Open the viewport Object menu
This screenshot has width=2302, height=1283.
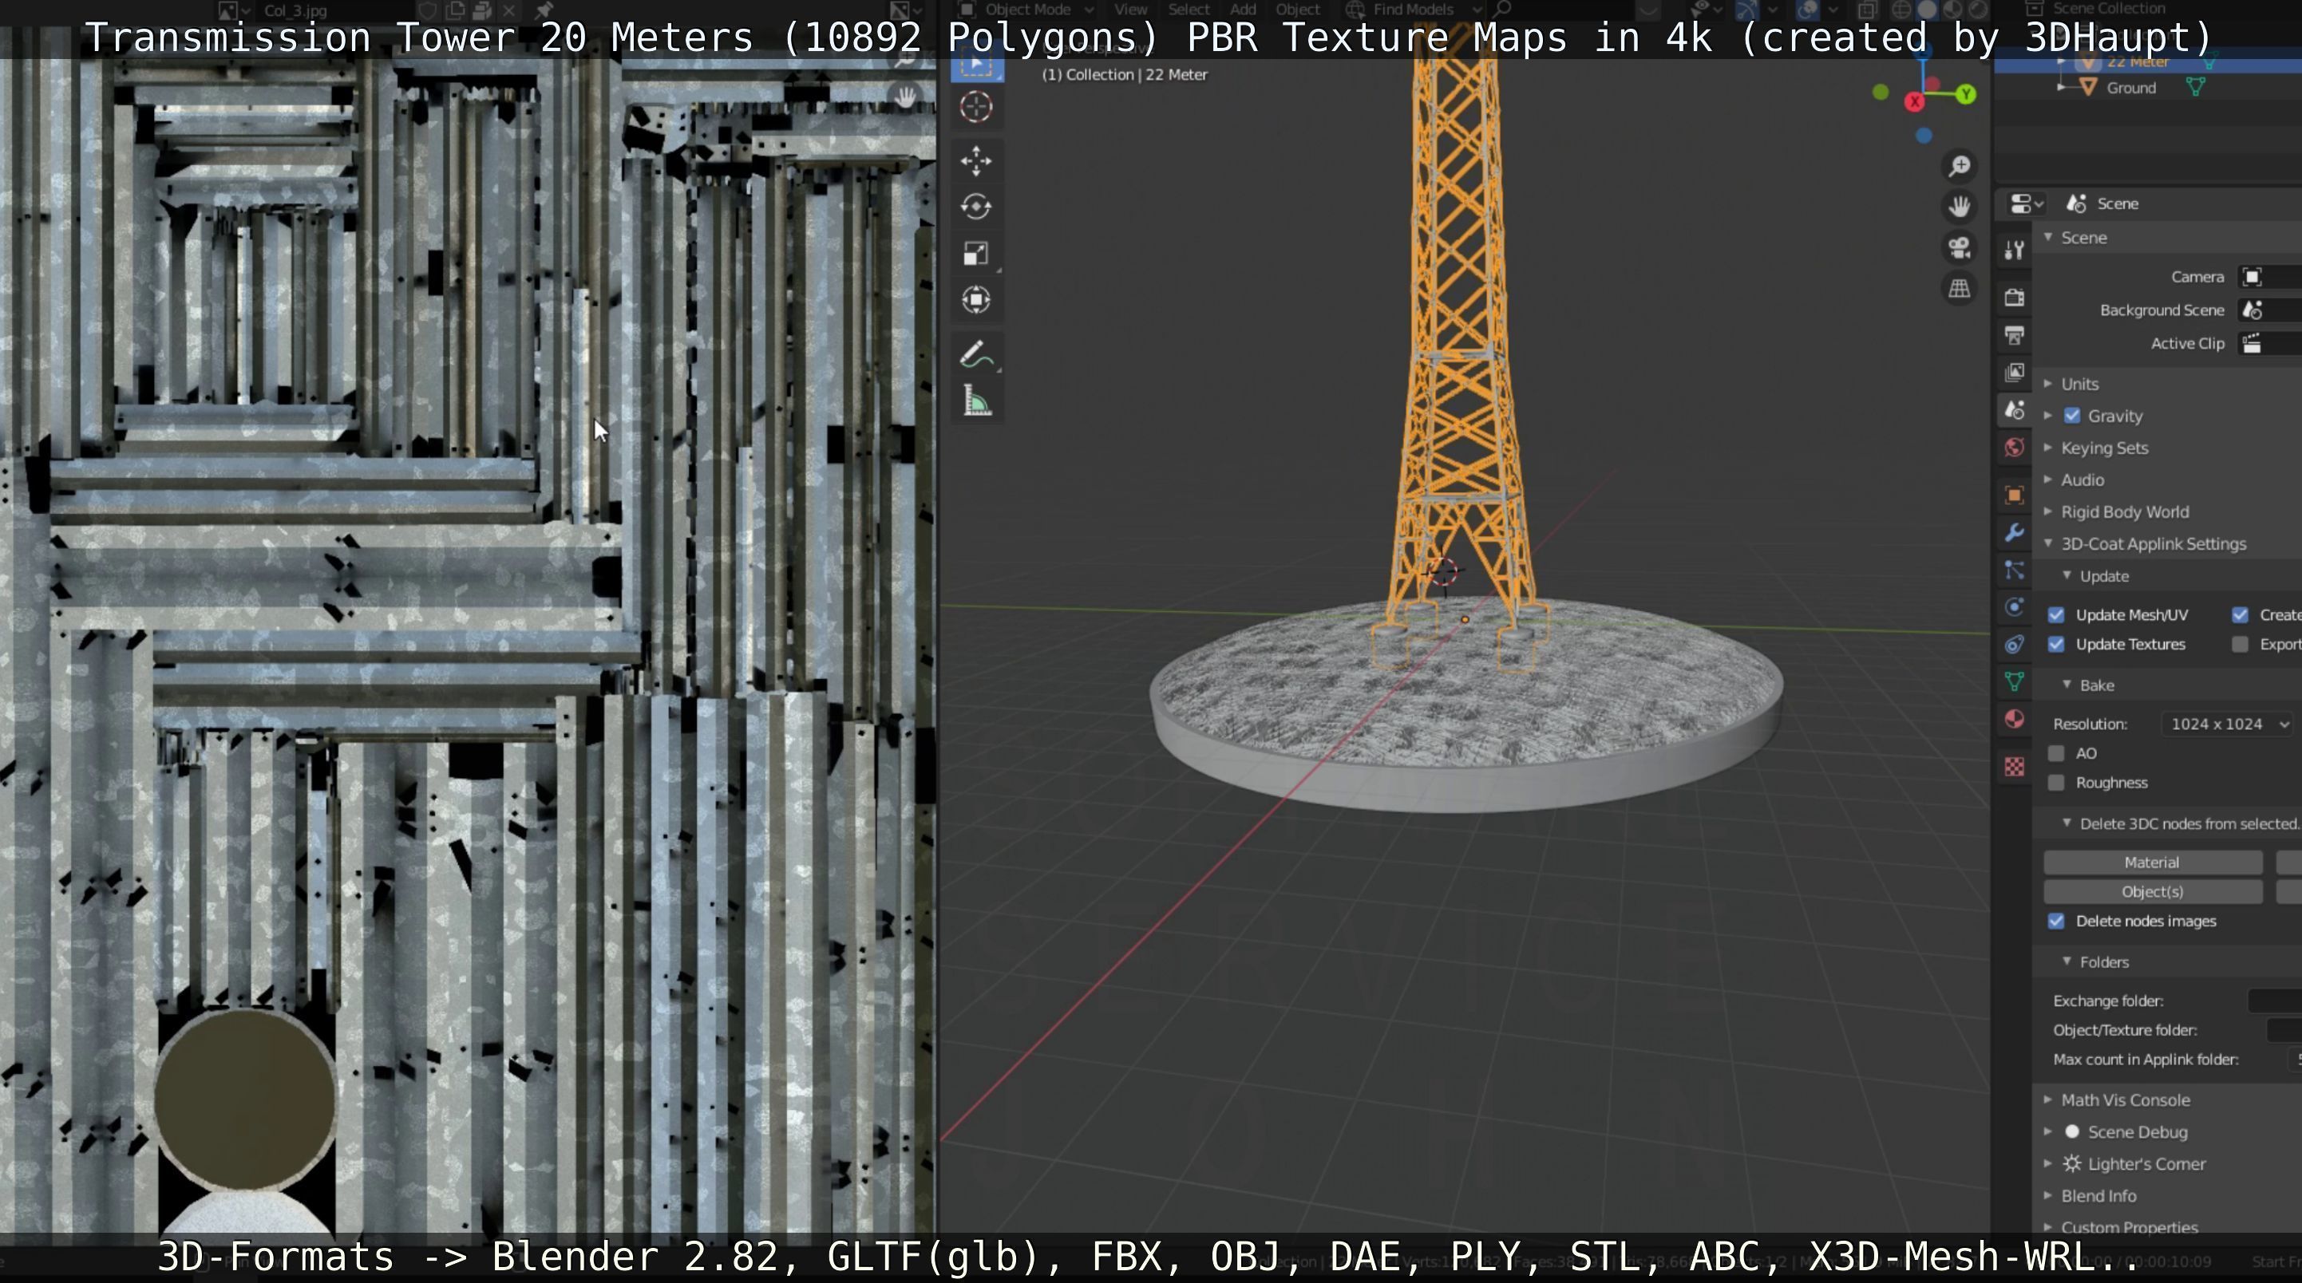(1298, 10)
